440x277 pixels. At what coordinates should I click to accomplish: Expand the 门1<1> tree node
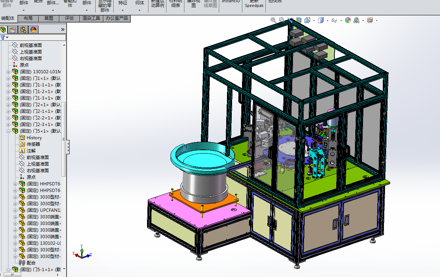(8, 78)
